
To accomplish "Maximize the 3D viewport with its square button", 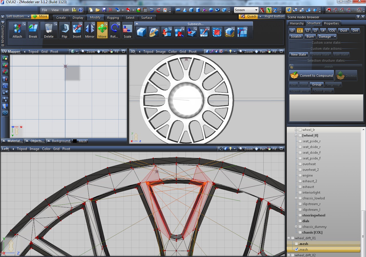I will click(x=281, y=52).
